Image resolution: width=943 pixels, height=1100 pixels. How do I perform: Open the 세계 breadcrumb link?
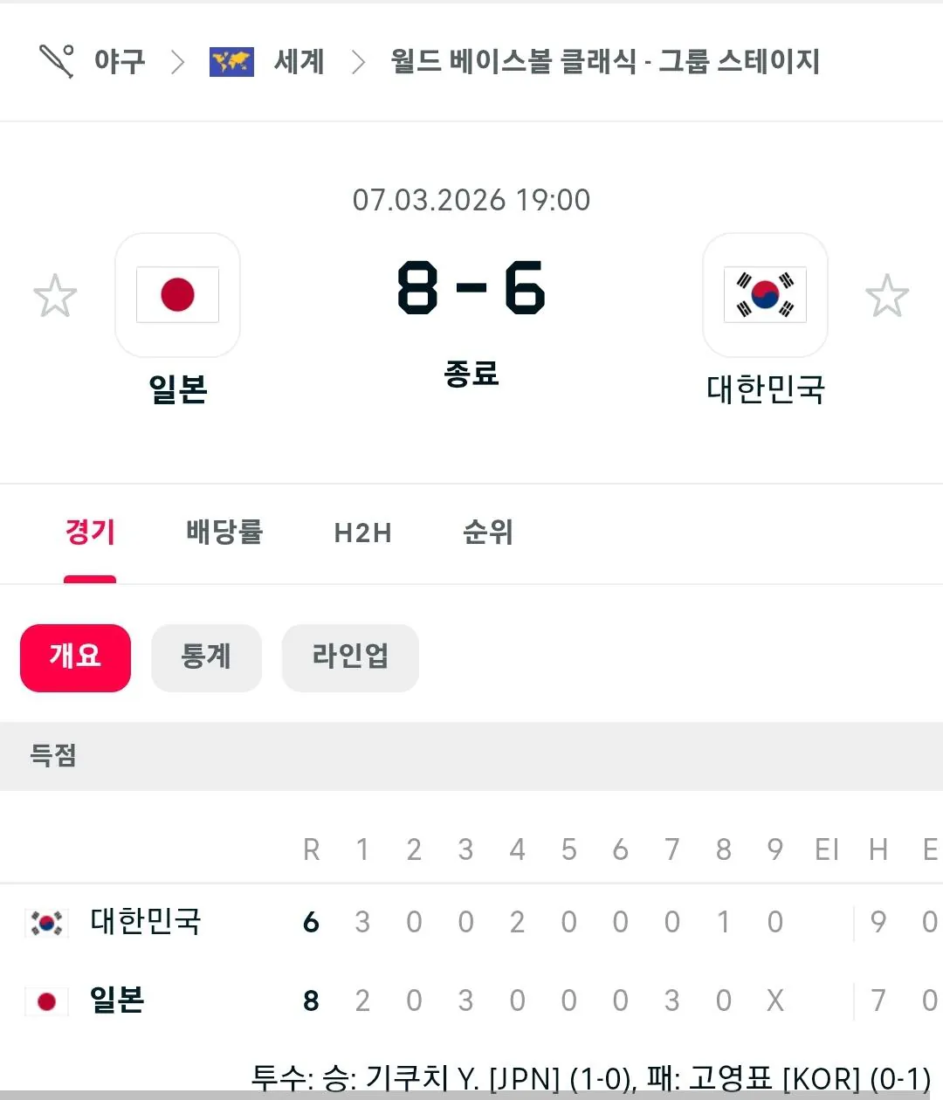pos(299,61)
